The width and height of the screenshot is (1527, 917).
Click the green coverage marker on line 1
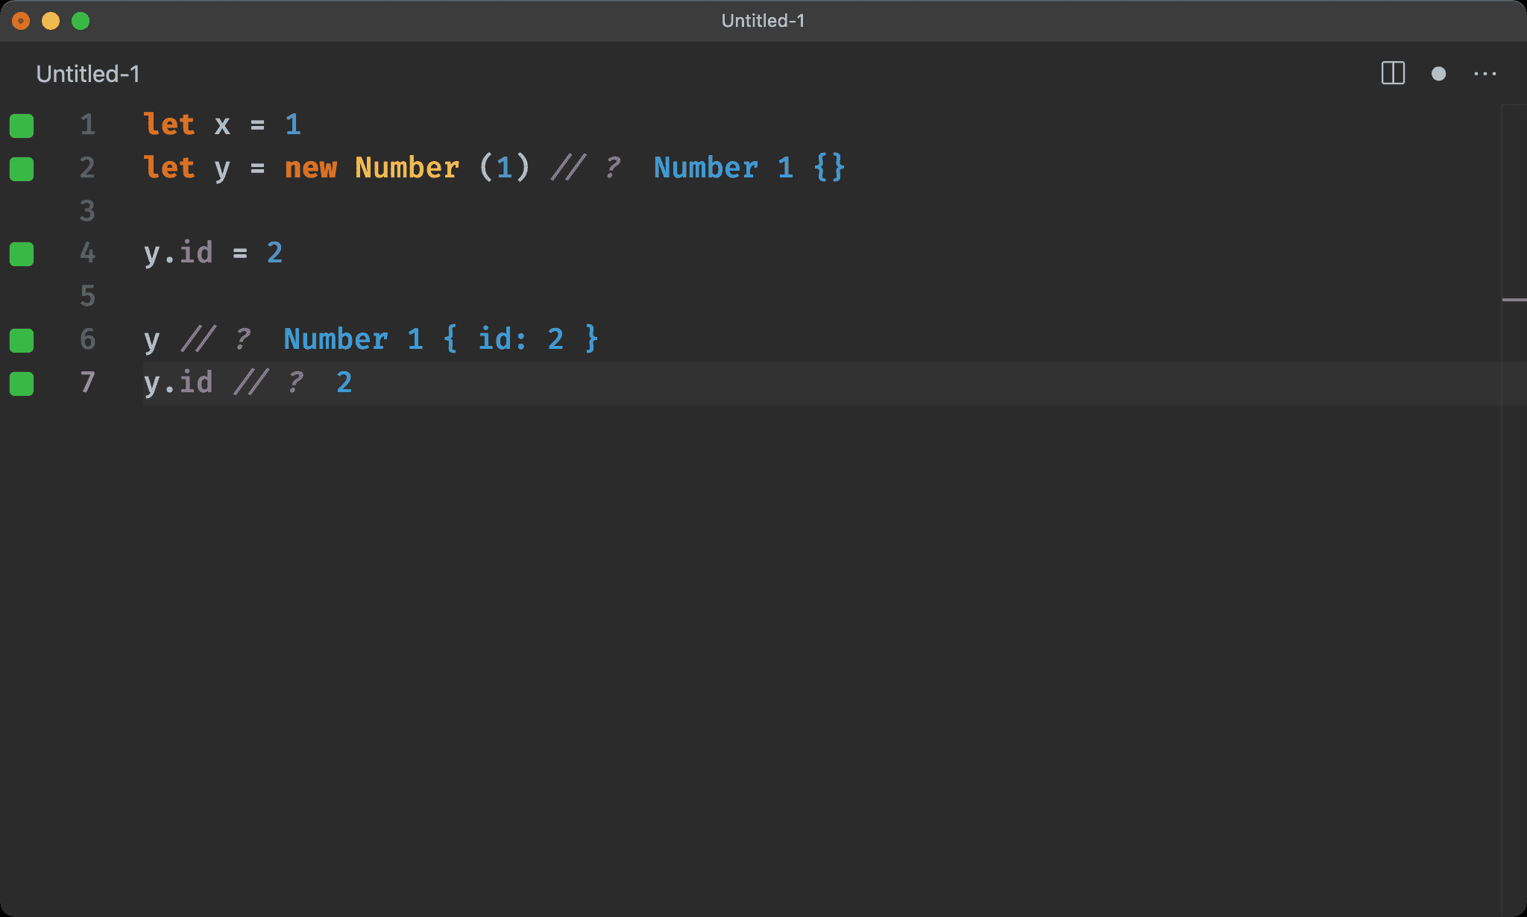point(22,125)
